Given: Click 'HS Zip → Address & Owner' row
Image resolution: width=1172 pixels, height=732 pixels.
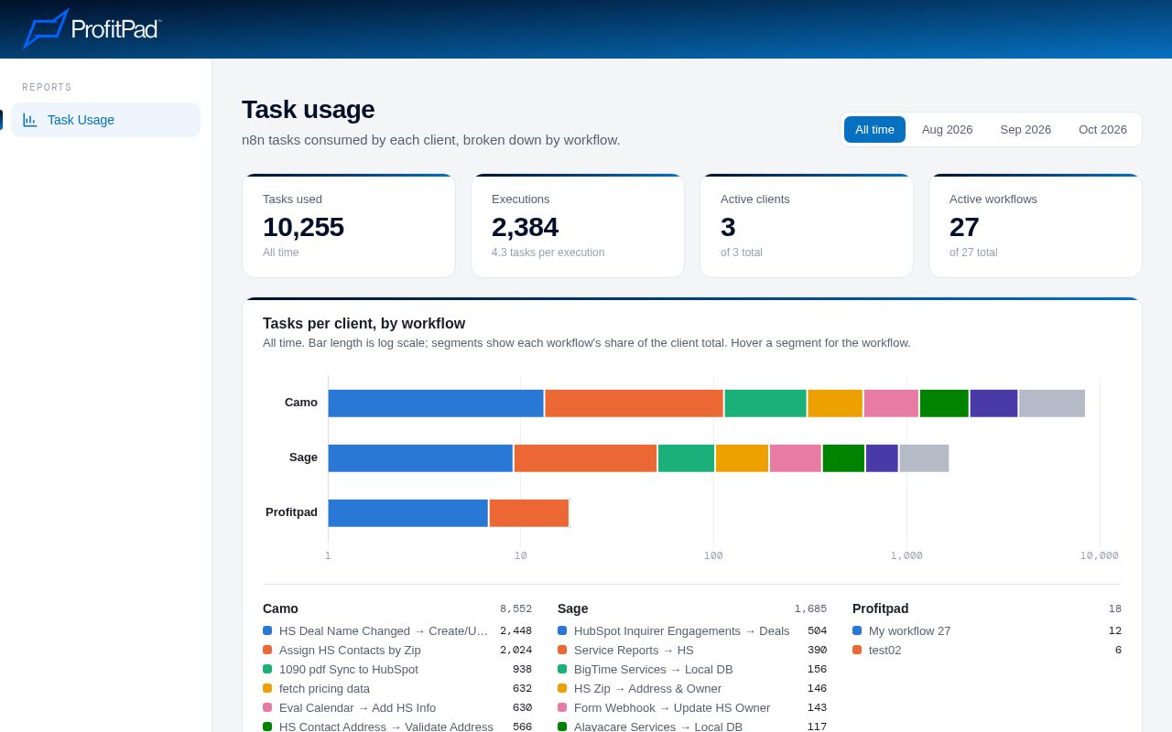Looking at the screenshot, I should (x=692, y=688).
